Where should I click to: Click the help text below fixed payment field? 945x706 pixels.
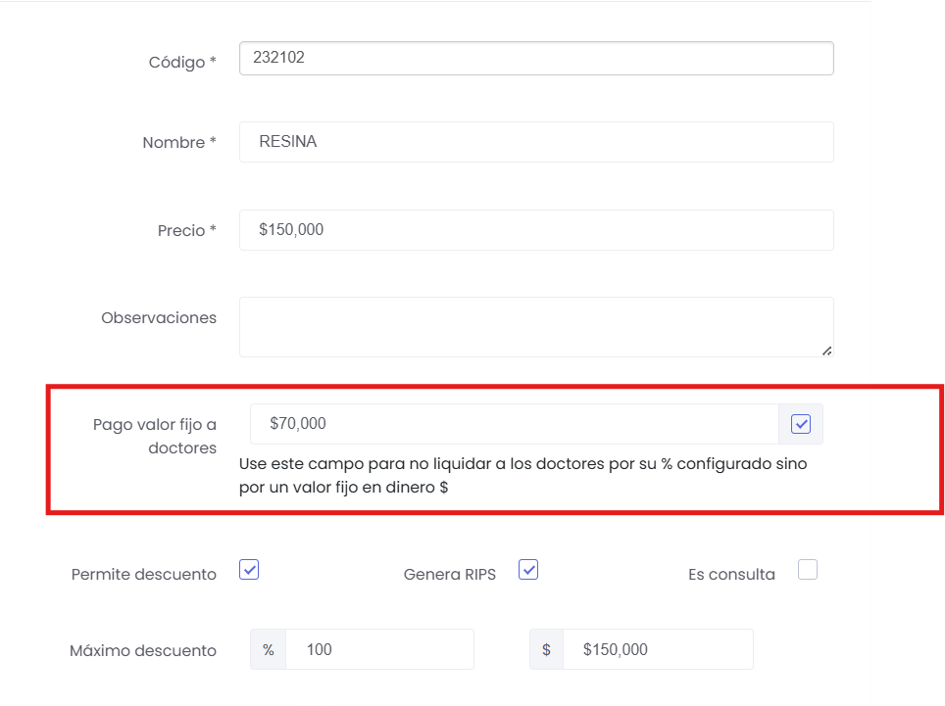click(x=522, y=475)
